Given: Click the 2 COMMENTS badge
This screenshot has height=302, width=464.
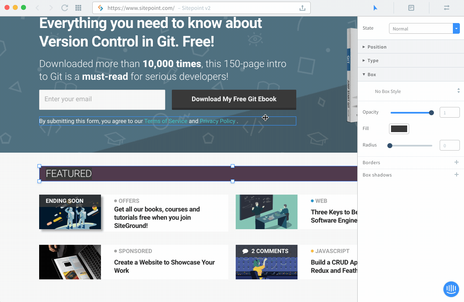Looking at the screenshot, I should 266,251.
